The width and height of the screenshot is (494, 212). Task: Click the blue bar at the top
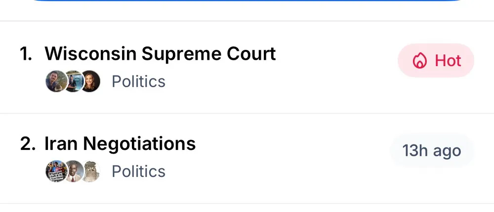[247, 1]
